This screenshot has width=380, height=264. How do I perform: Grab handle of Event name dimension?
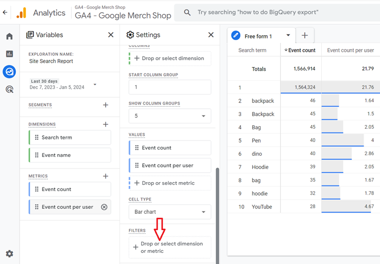[x=36, y=155]
